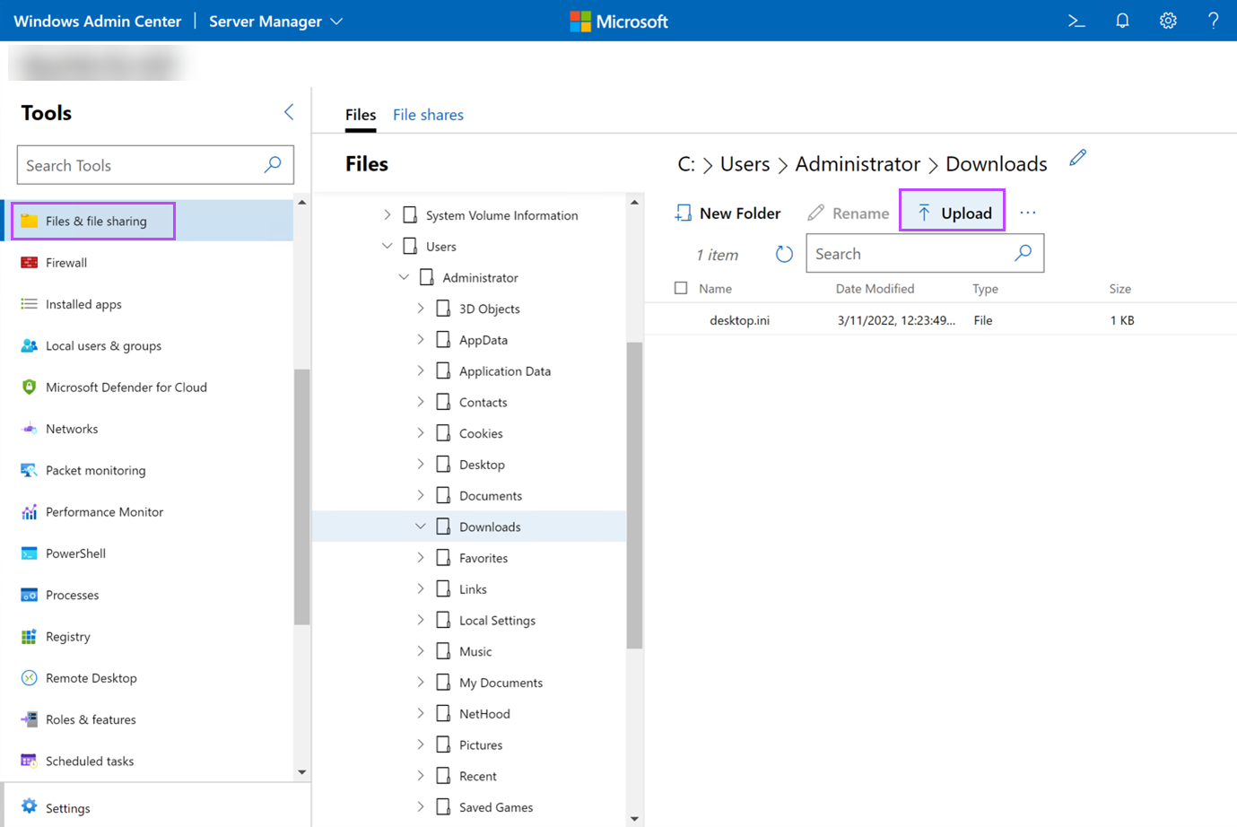Open the Server Manager dropdown
Viewport: 1237px width, 827px height.
pos(275,21)
